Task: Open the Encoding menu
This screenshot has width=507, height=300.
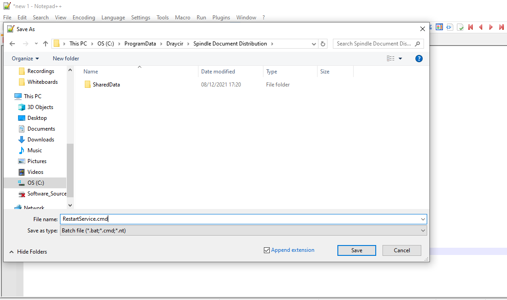Action: (84, 18)
